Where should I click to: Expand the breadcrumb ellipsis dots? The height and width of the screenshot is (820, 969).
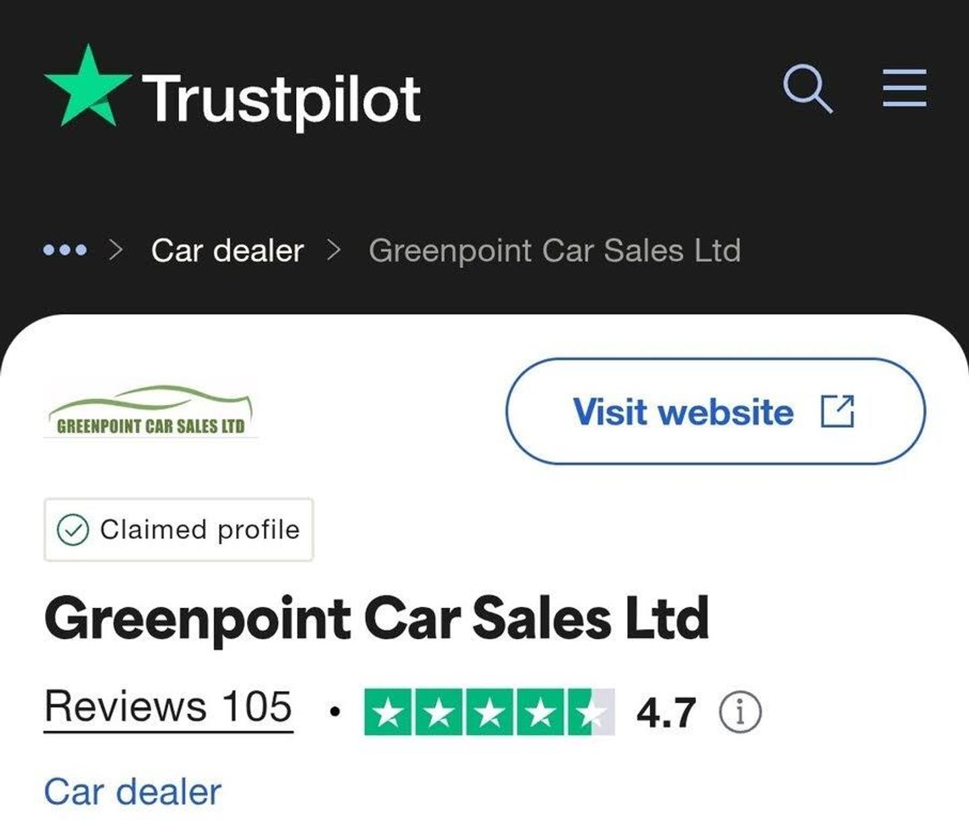click(x=65, y=251)
